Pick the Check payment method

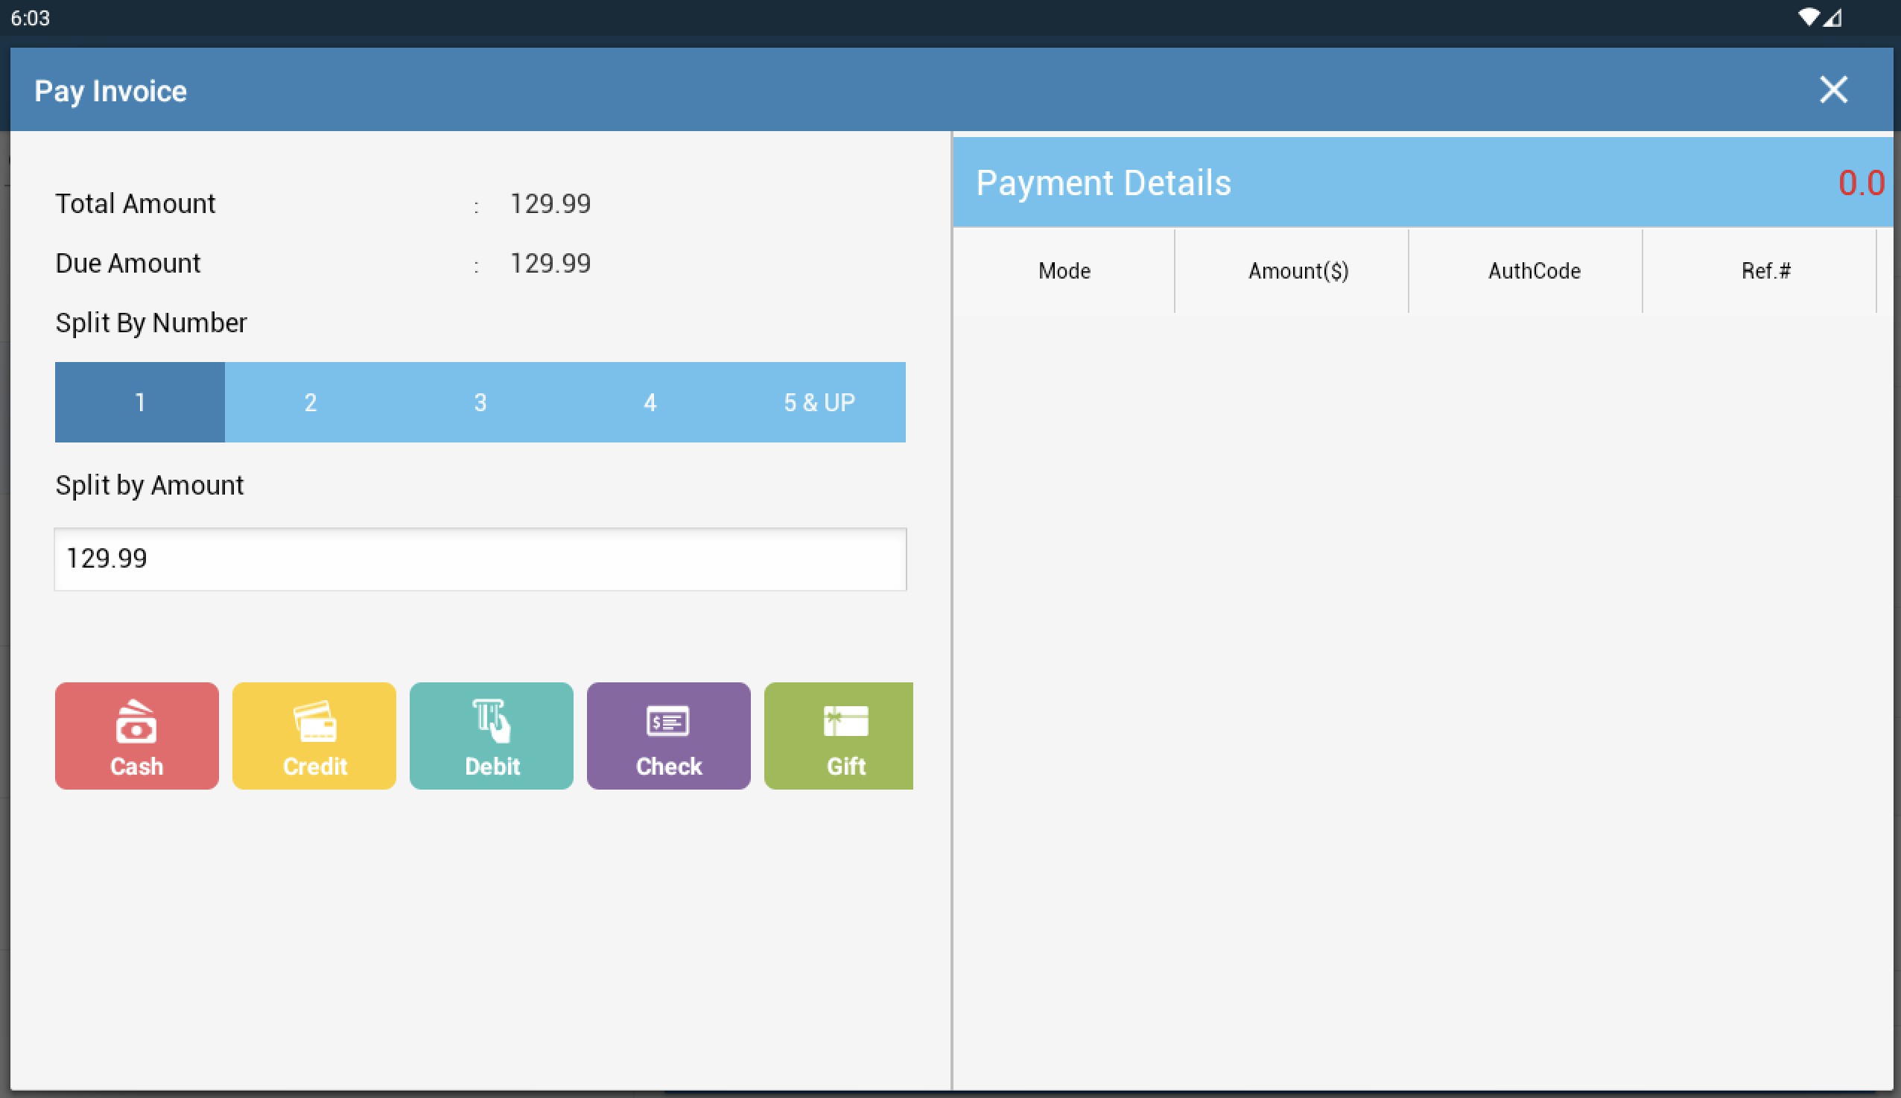(x=668, y=735)
